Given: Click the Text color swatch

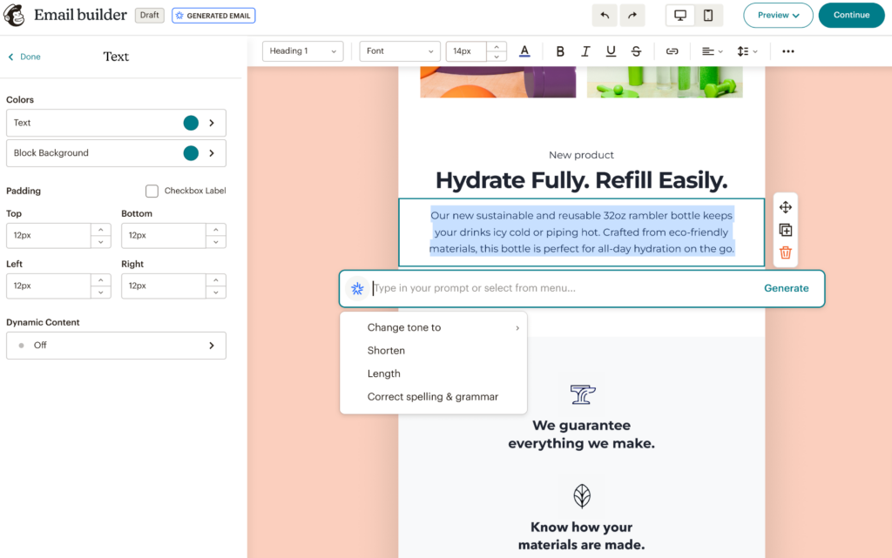Looking at the screenshot, I should click(x=191, y=123).
